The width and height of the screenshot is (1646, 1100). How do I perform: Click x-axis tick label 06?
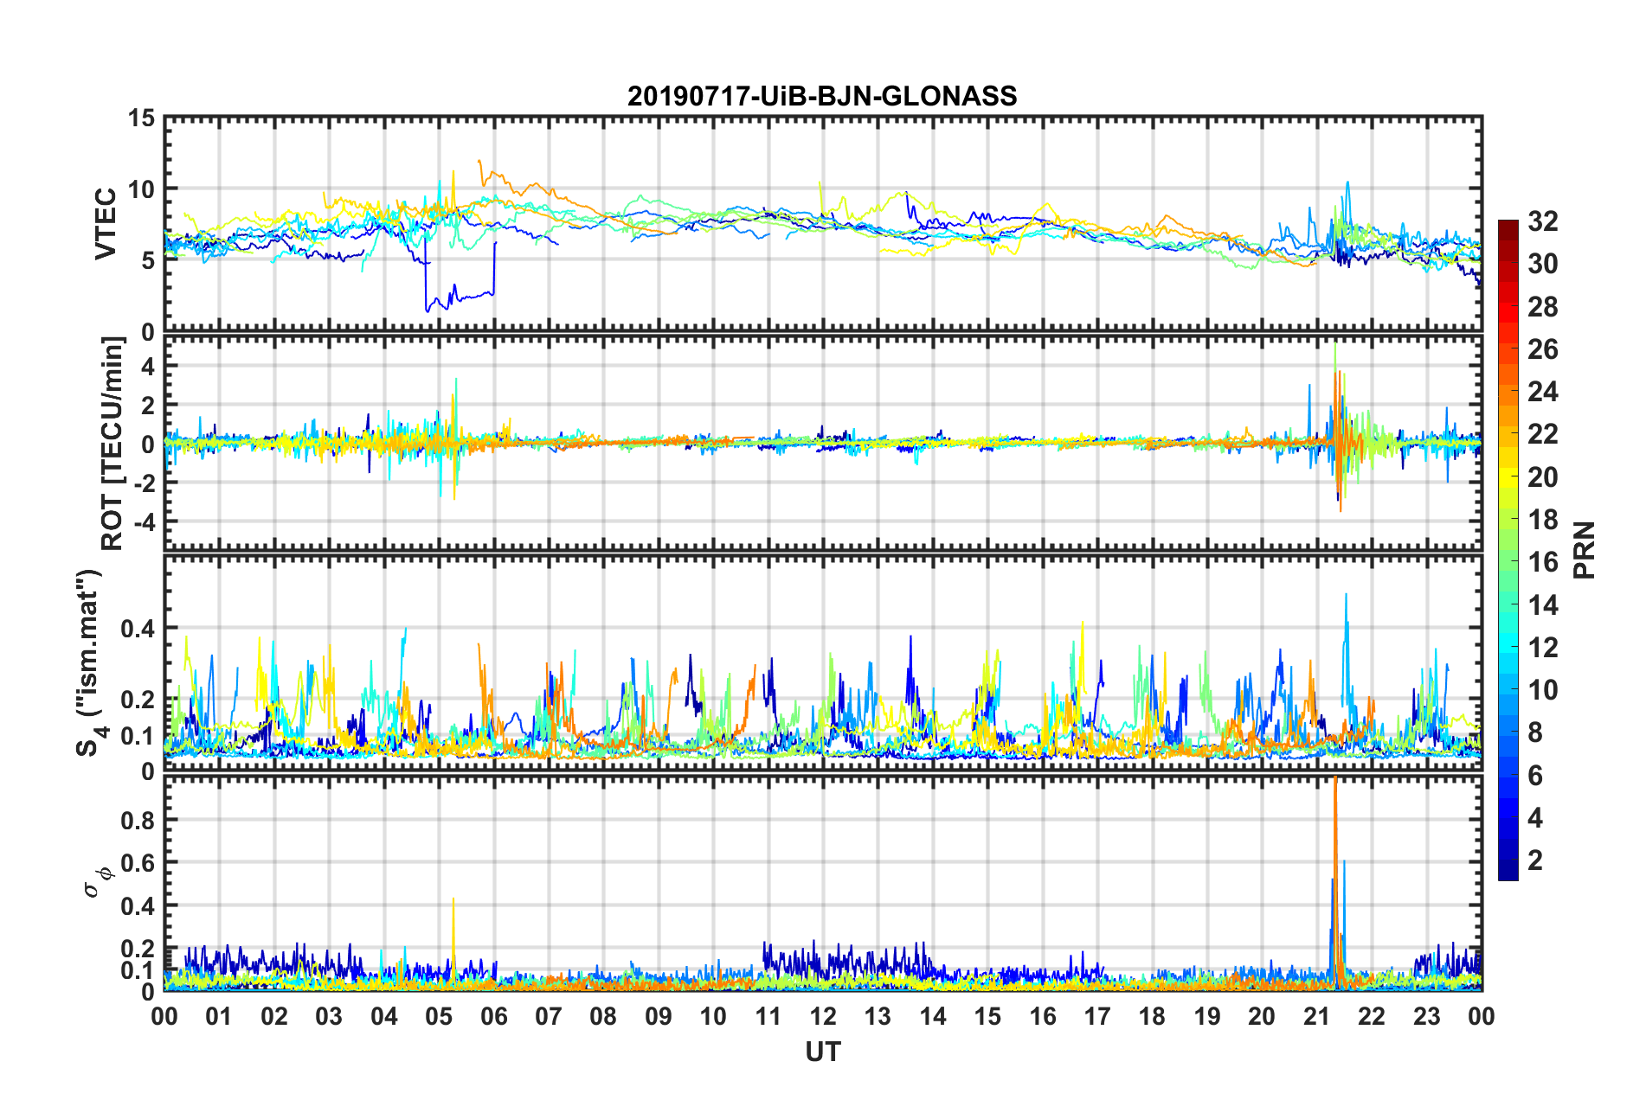click(493, 1016)
